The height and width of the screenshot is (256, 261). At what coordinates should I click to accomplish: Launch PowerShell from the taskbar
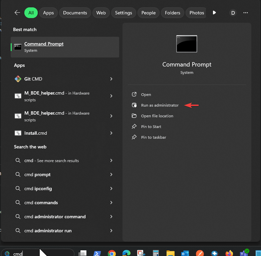[97, 253]
